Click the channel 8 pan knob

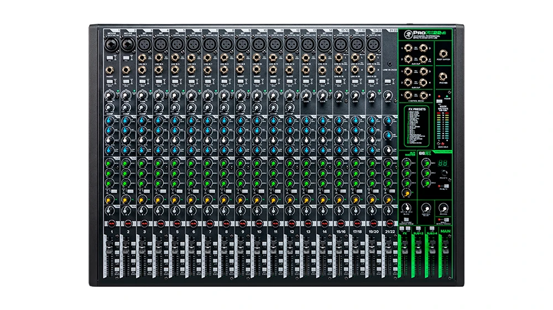click(225, 211)
